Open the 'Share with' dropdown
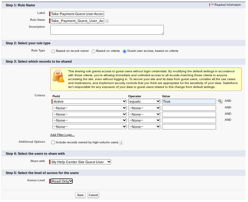 click(81, 162)
